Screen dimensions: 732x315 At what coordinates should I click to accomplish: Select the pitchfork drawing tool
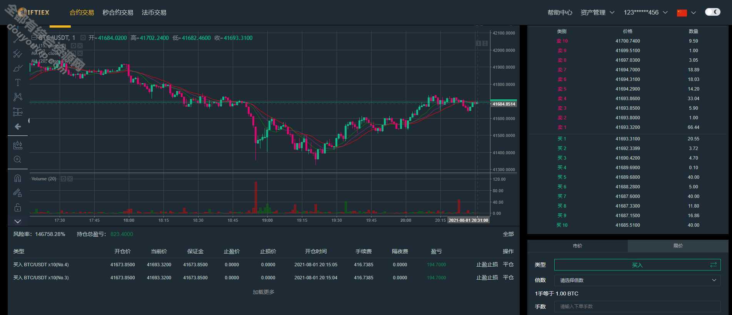pyautogui.click(x=18, y=54)
